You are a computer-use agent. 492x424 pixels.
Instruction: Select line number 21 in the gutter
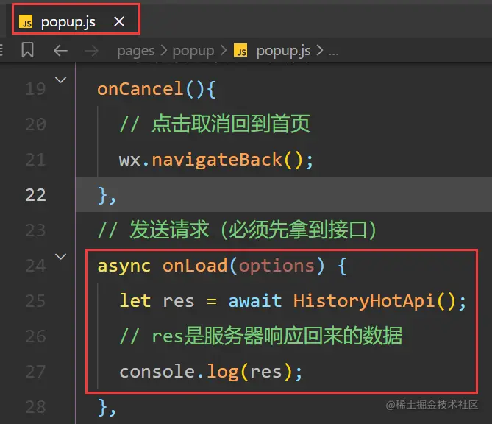pos(36,160)
